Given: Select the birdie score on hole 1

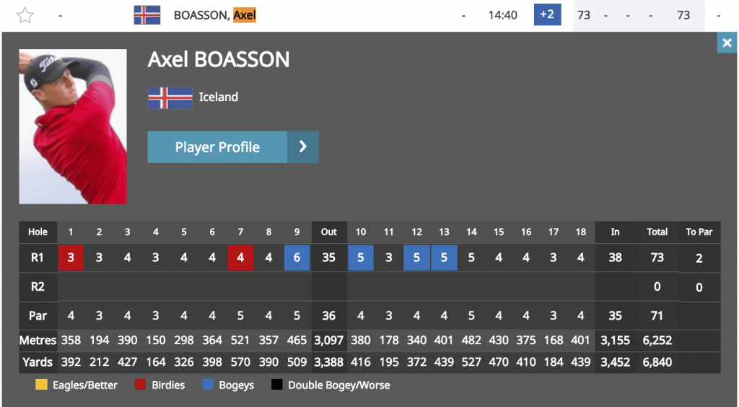Looking at the screenshot, I should (x=71, y=258).
